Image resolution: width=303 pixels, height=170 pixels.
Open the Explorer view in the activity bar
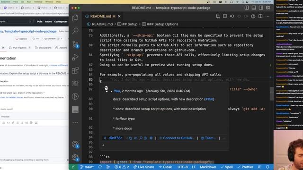point(75,18)
